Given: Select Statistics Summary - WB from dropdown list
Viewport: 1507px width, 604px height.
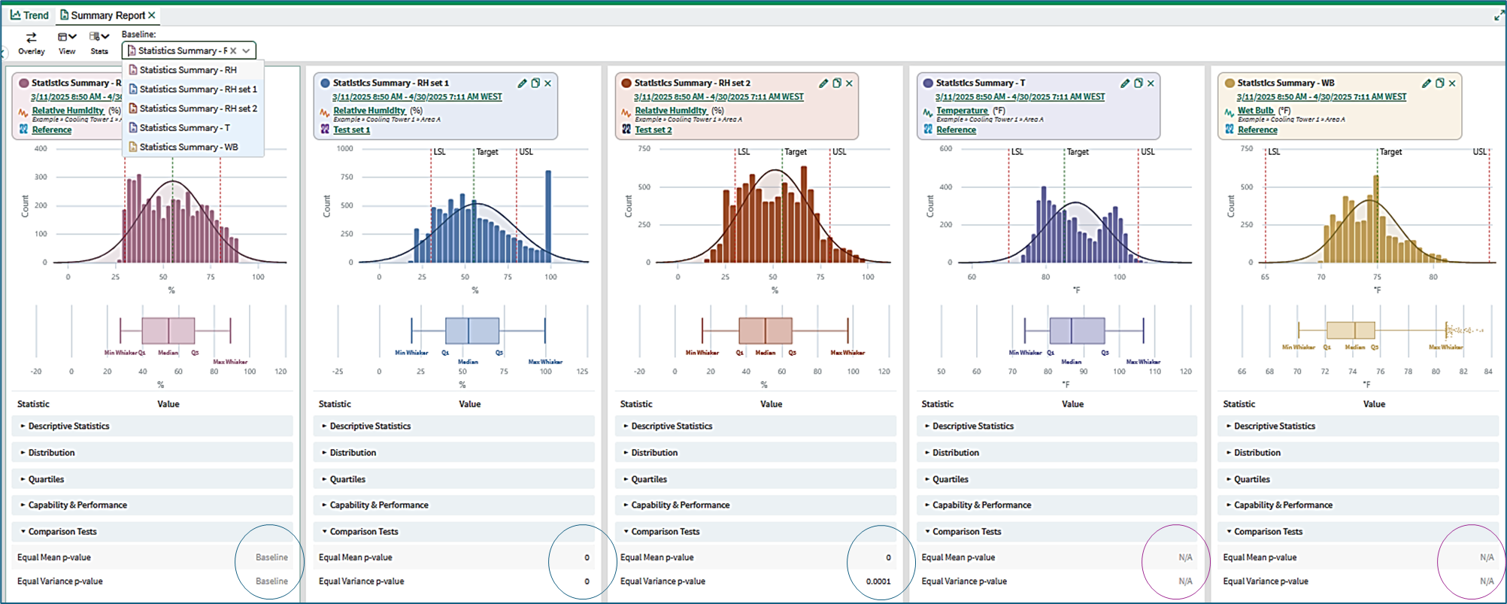Looking at the screenshot, I should coord(189,147).
